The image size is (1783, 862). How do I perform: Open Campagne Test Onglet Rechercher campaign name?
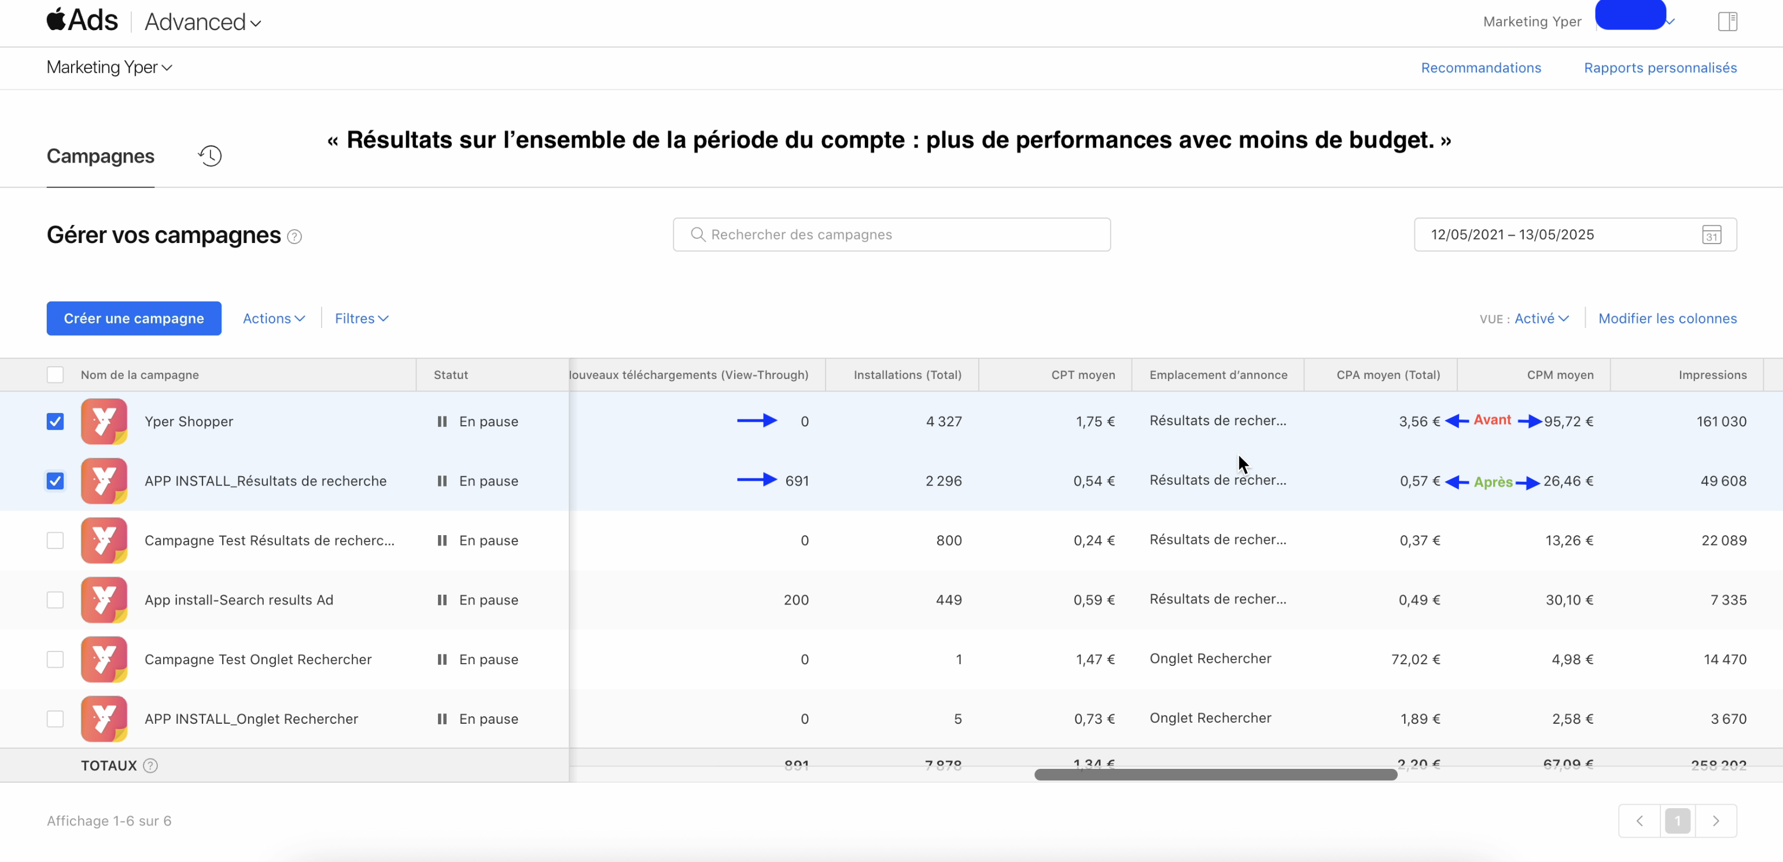[x=257, y=659]
